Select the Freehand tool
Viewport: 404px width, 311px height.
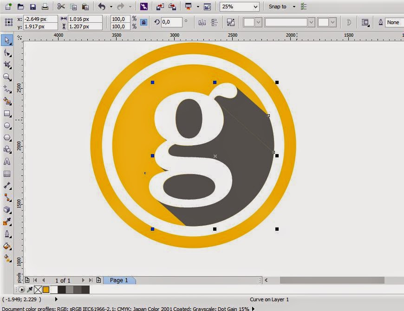click(7, 89)
